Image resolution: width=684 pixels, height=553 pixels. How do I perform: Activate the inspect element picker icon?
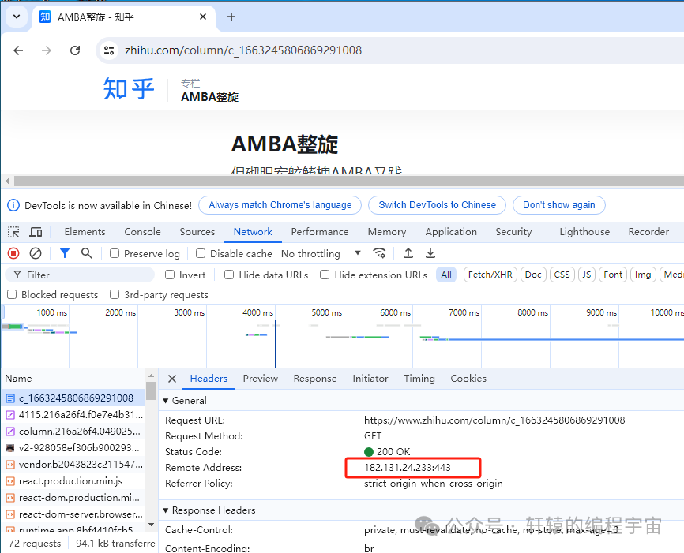tap(13, 232)
